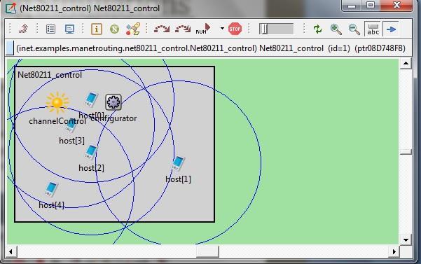
Task: Minimize the Net80211_control window
Action: [x=352, y=5]
